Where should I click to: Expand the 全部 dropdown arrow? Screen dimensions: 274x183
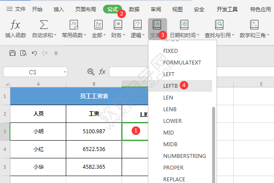tap(104, 35)
